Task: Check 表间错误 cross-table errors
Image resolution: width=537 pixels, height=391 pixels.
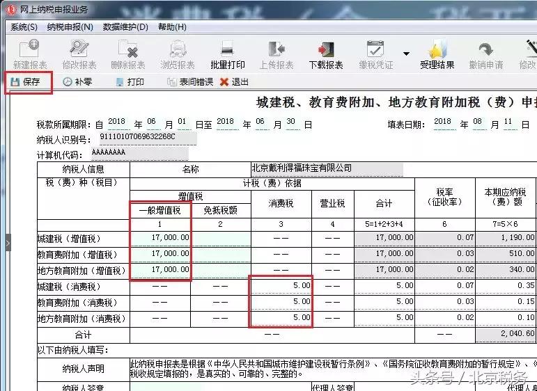Action: [x=190, y=82]
